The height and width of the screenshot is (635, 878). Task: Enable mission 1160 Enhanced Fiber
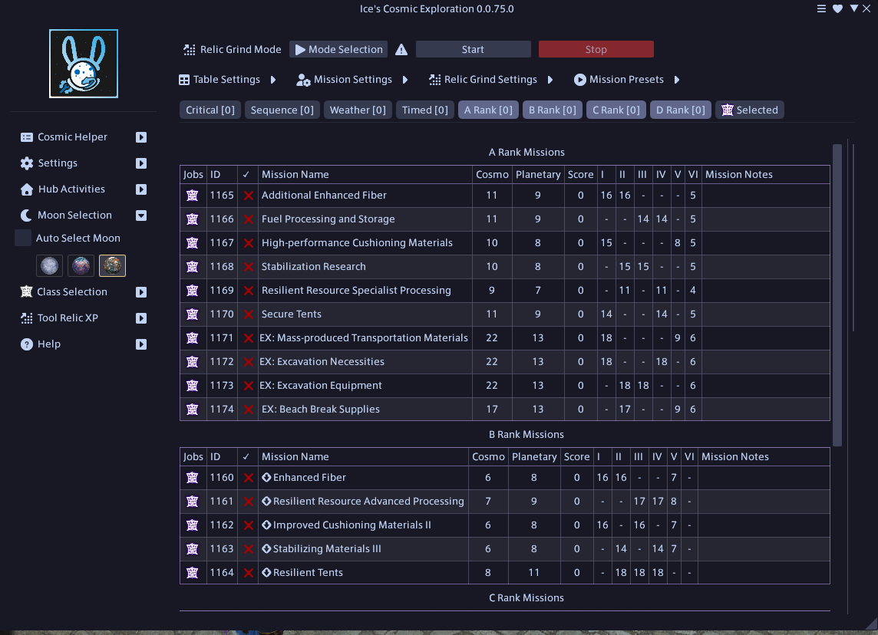[248, 478]
